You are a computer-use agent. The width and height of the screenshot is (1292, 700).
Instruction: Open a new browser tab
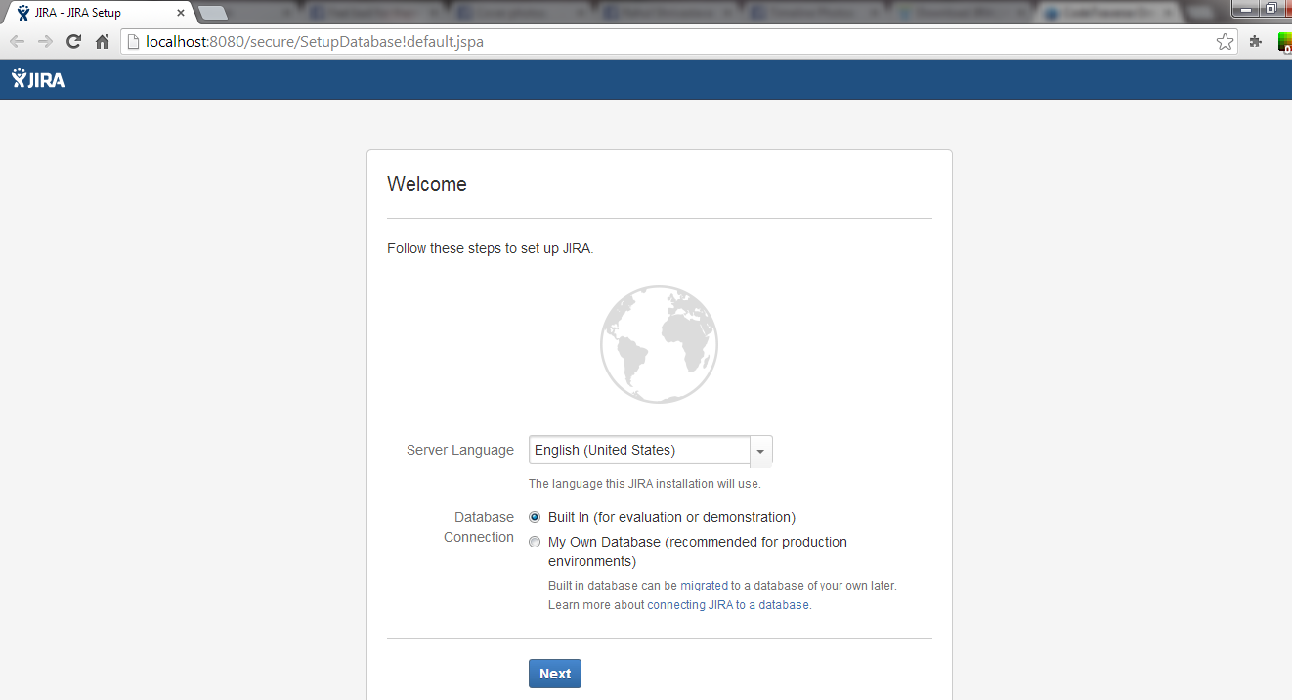click(213, 14)
